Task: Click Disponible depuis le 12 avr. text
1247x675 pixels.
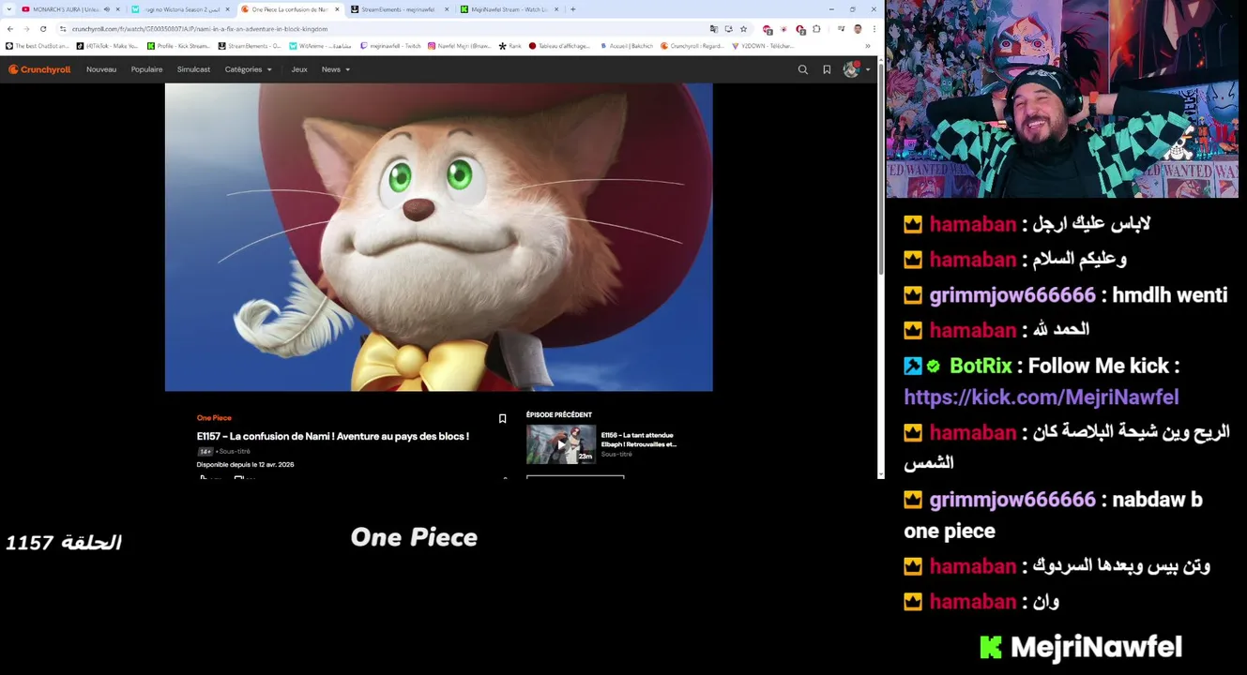Action: point(245,464)
